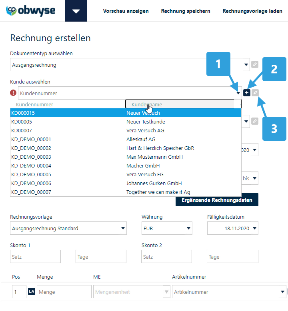Click the edit pencil icon next to Dokumententyp

coord(255,64)
